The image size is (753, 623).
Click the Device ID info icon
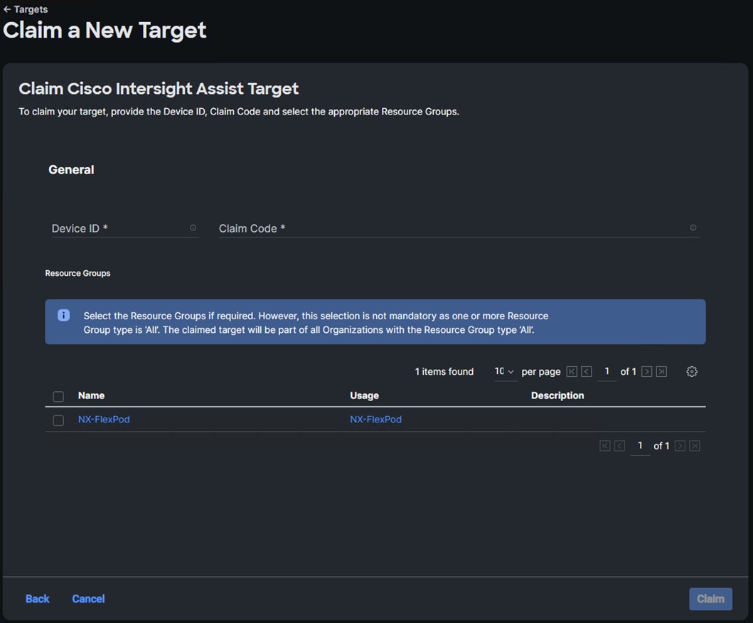click(x=193, y=228)
